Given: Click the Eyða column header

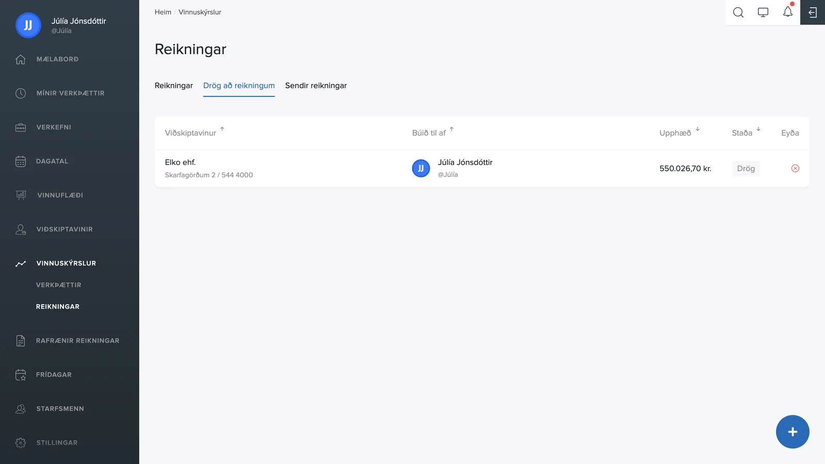Looking at the screenshot, I should click(x=790, y=133).
